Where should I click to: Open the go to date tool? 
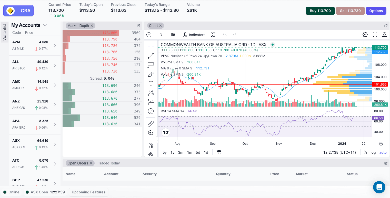(219, 152)
